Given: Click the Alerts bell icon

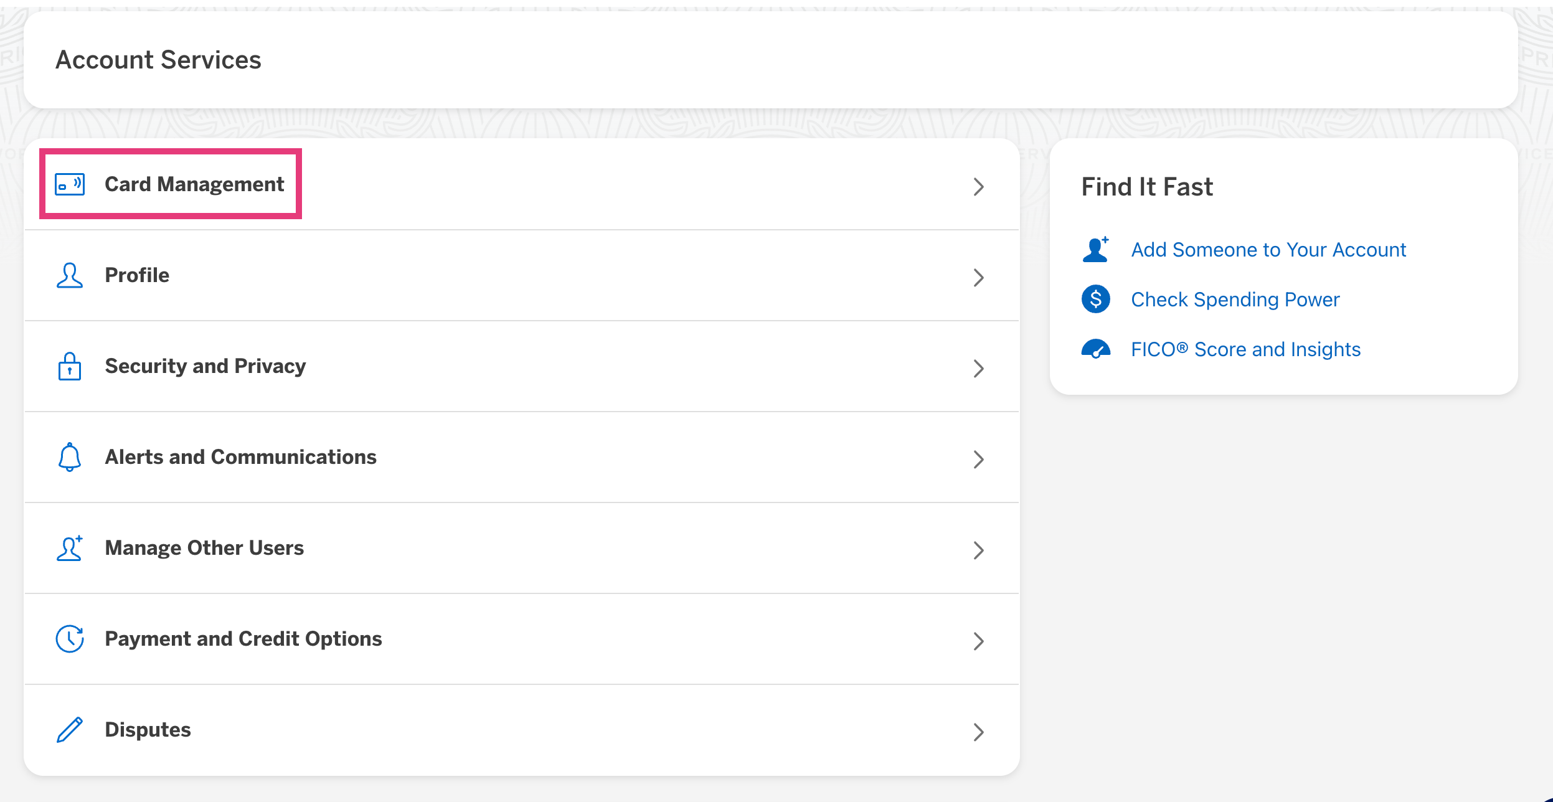Looking at the screenshot, I should click(70, 457).
